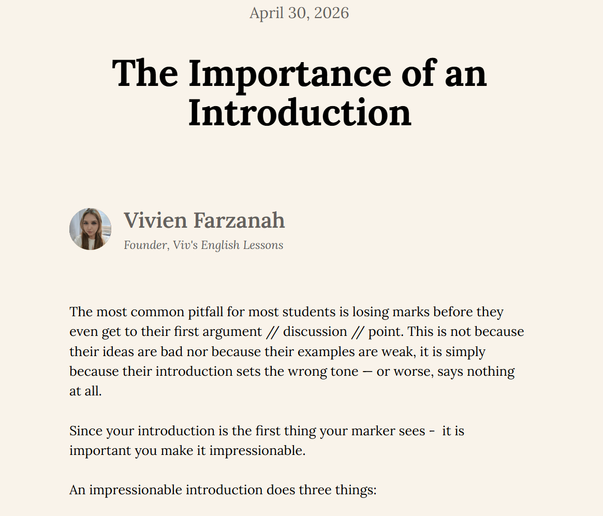The height and width of the screenshot is (516, 603).
Task: Click the round author profile photo
Action: tap(91, 229)
